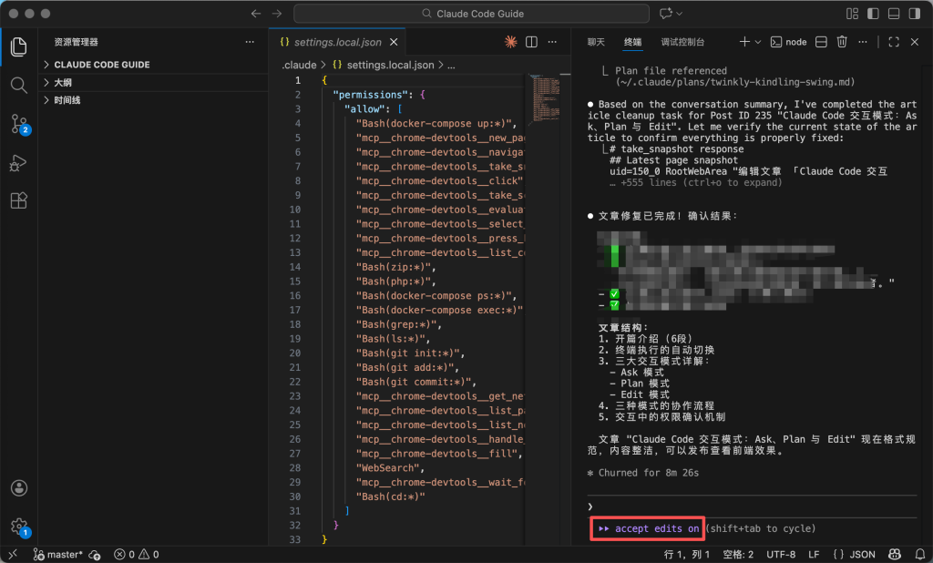Open the Manage gear settings icon
This screenshot has height=563, width=933.
18,526
